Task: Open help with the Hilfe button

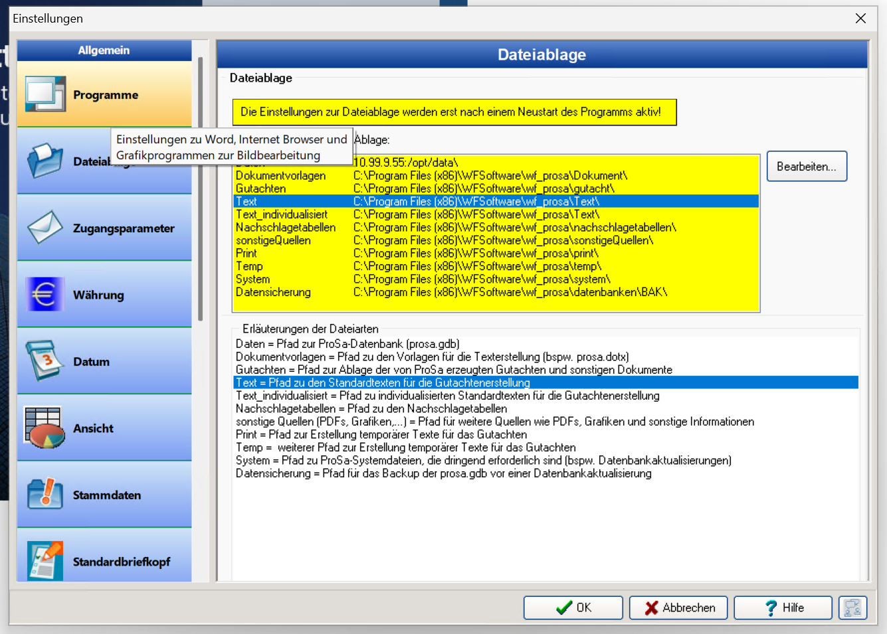Action: [x=783, y=607]
